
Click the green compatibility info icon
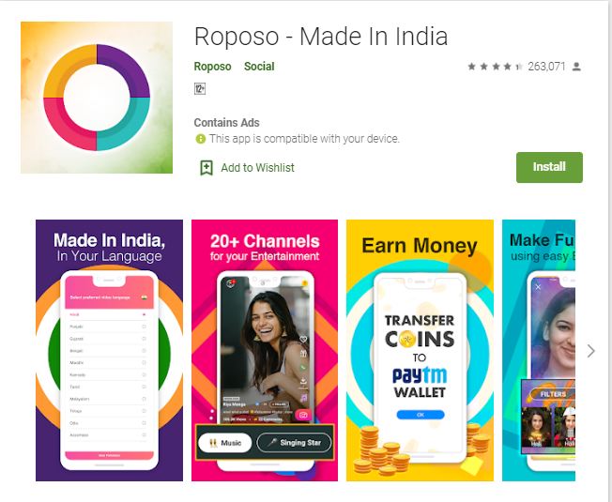coord(200,139)
